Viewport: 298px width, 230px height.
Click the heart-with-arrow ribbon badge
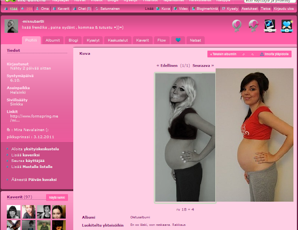tap(254, 26)
